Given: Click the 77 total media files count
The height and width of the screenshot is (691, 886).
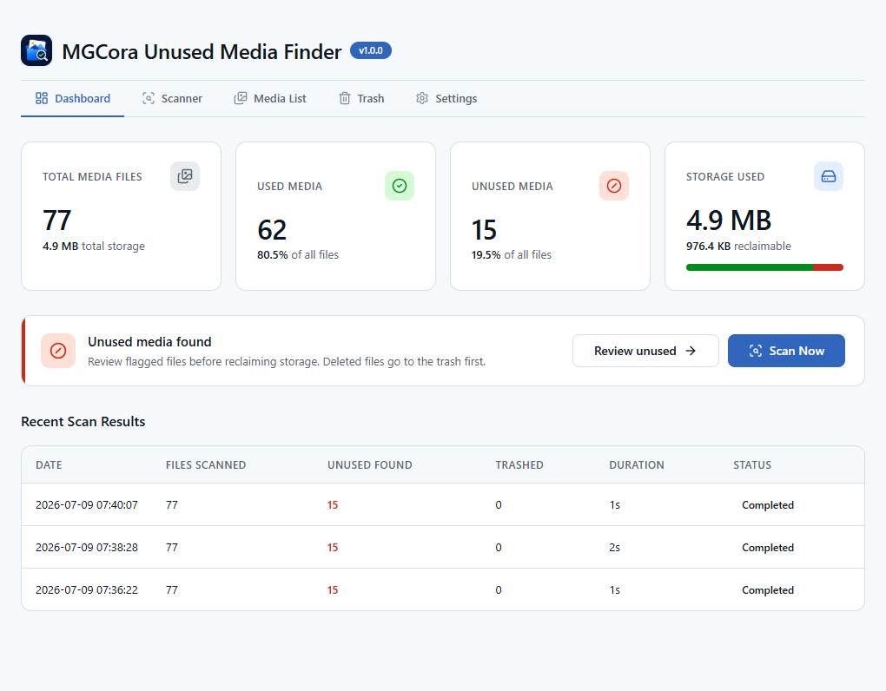Looking at the screenshot, I should 57,220.
